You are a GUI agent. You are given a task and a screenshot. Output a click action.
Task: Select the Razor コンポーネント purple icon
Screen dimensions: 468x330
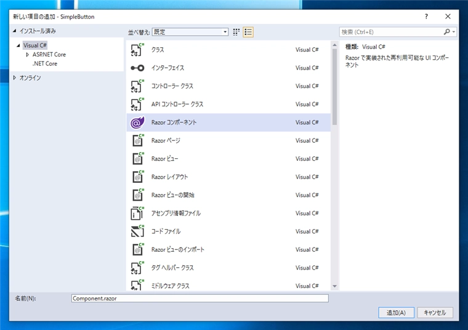coord(137,123)
